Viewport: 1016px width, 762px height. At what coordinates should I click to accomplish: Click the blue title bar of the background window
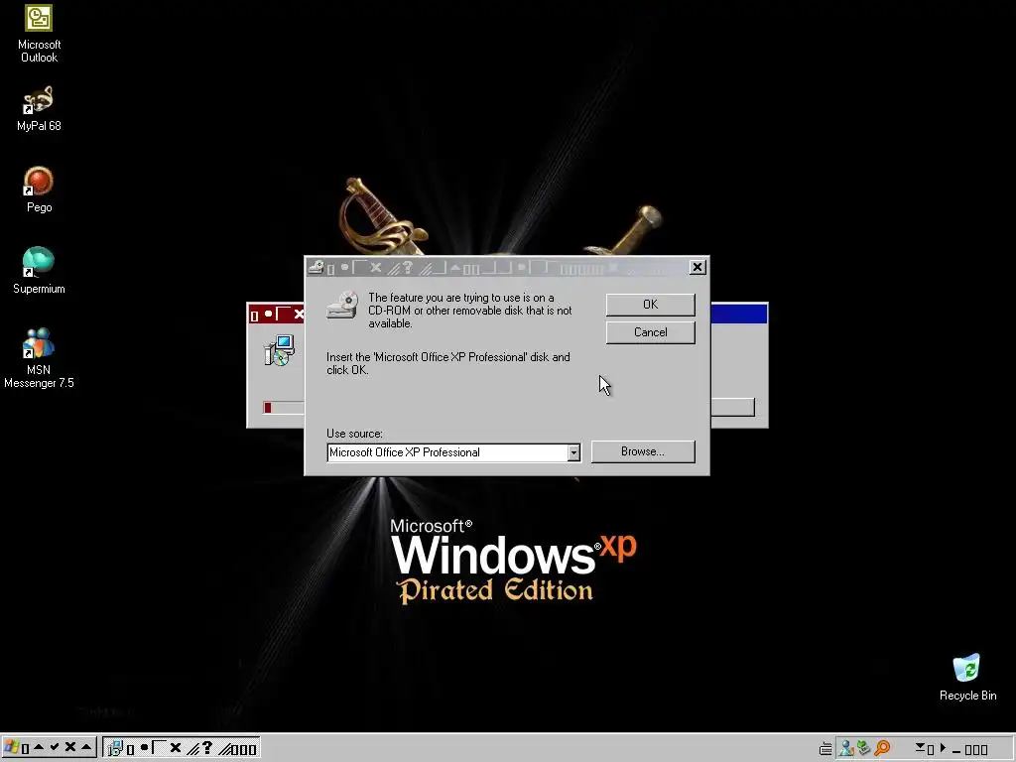point(738,314)
